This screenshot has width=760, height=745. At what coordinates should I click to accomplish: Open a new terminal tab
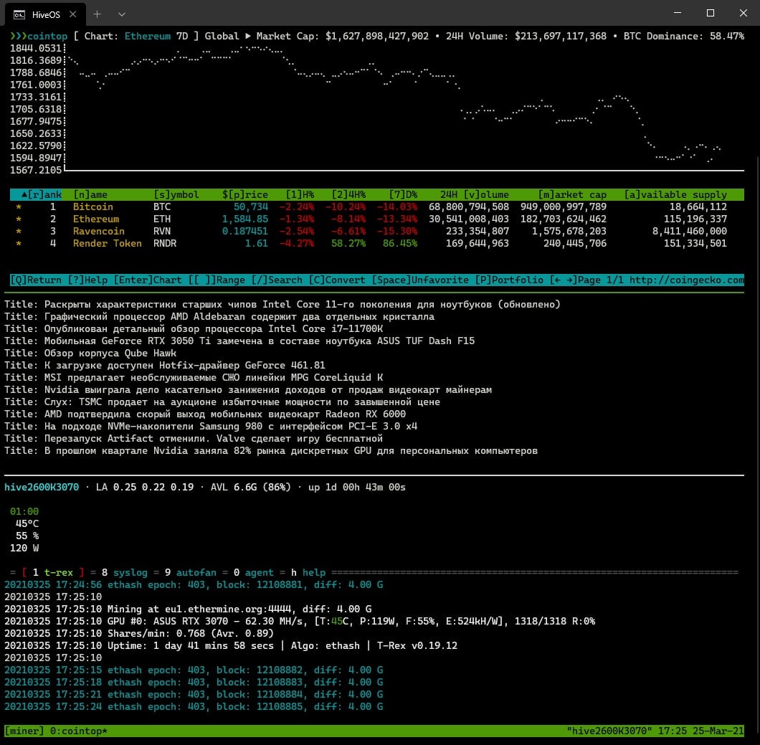coord(97,14)
